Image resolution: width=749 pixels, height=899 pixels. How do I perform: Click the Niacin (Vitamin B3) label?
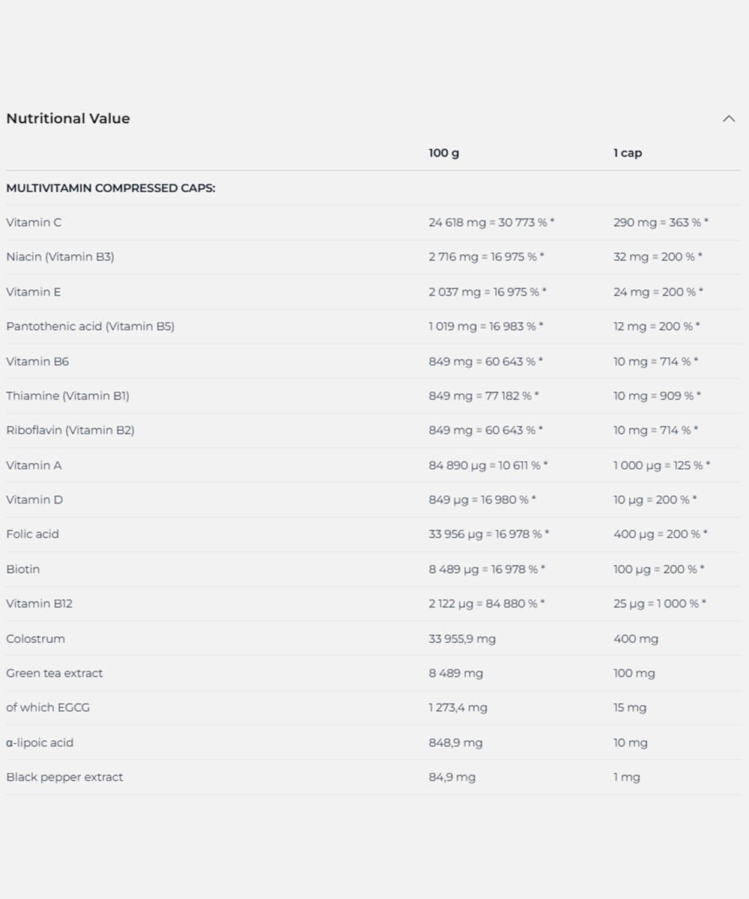(x=60, y=257)
